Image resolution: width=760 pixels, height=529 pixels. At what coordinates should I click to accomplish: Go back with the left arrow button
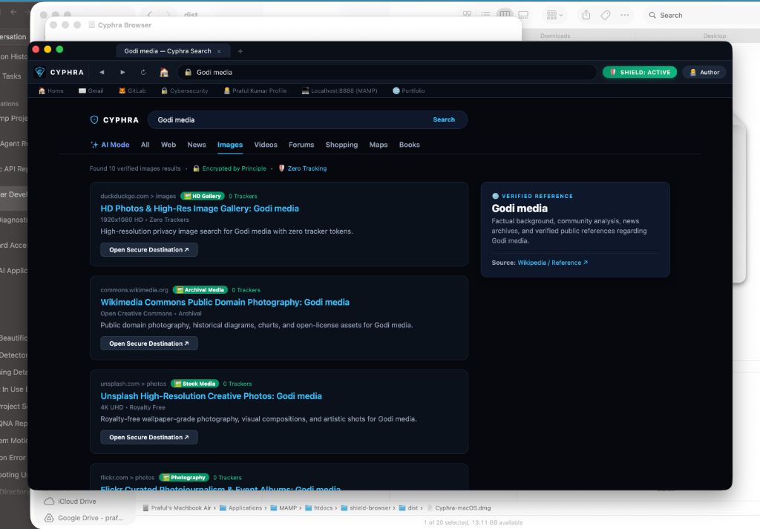click(102, 72)
